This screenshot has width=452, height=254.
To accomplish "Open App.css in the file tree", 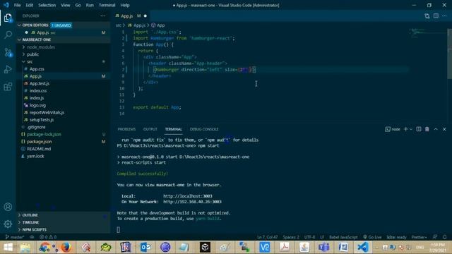I will click(37, 69).
